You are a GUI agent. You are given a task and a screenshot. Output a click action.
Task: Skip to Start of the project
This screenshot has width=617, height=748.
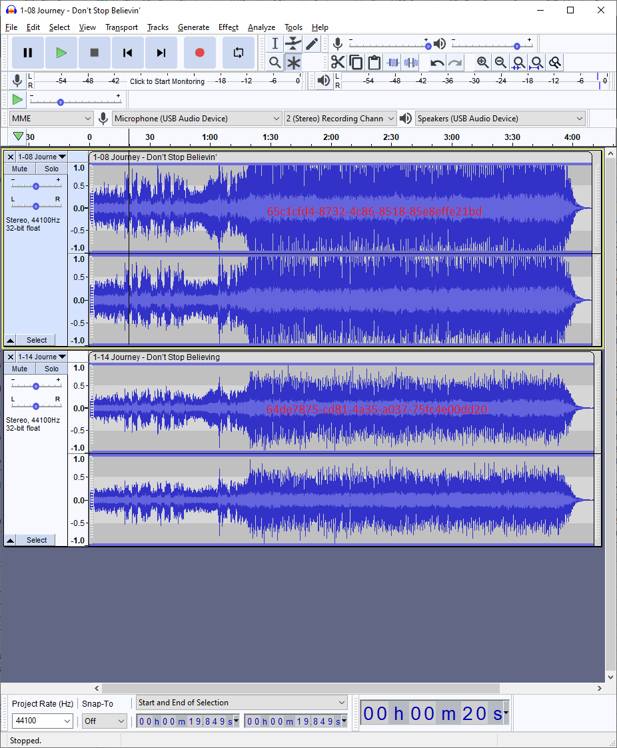(128, 53)
